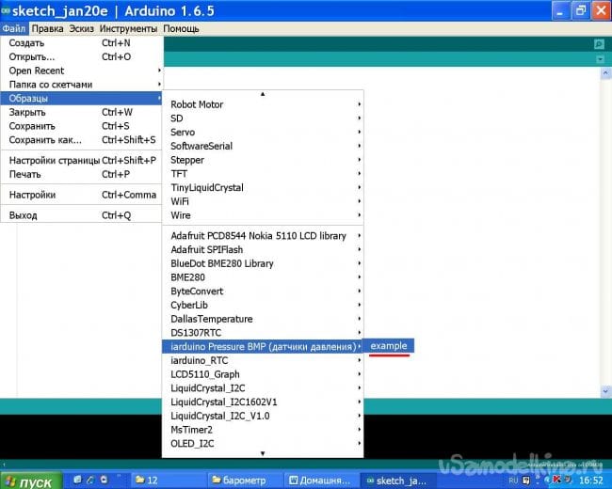Open the Serial Monitor magnifier icon

click(x=599, y=44)
